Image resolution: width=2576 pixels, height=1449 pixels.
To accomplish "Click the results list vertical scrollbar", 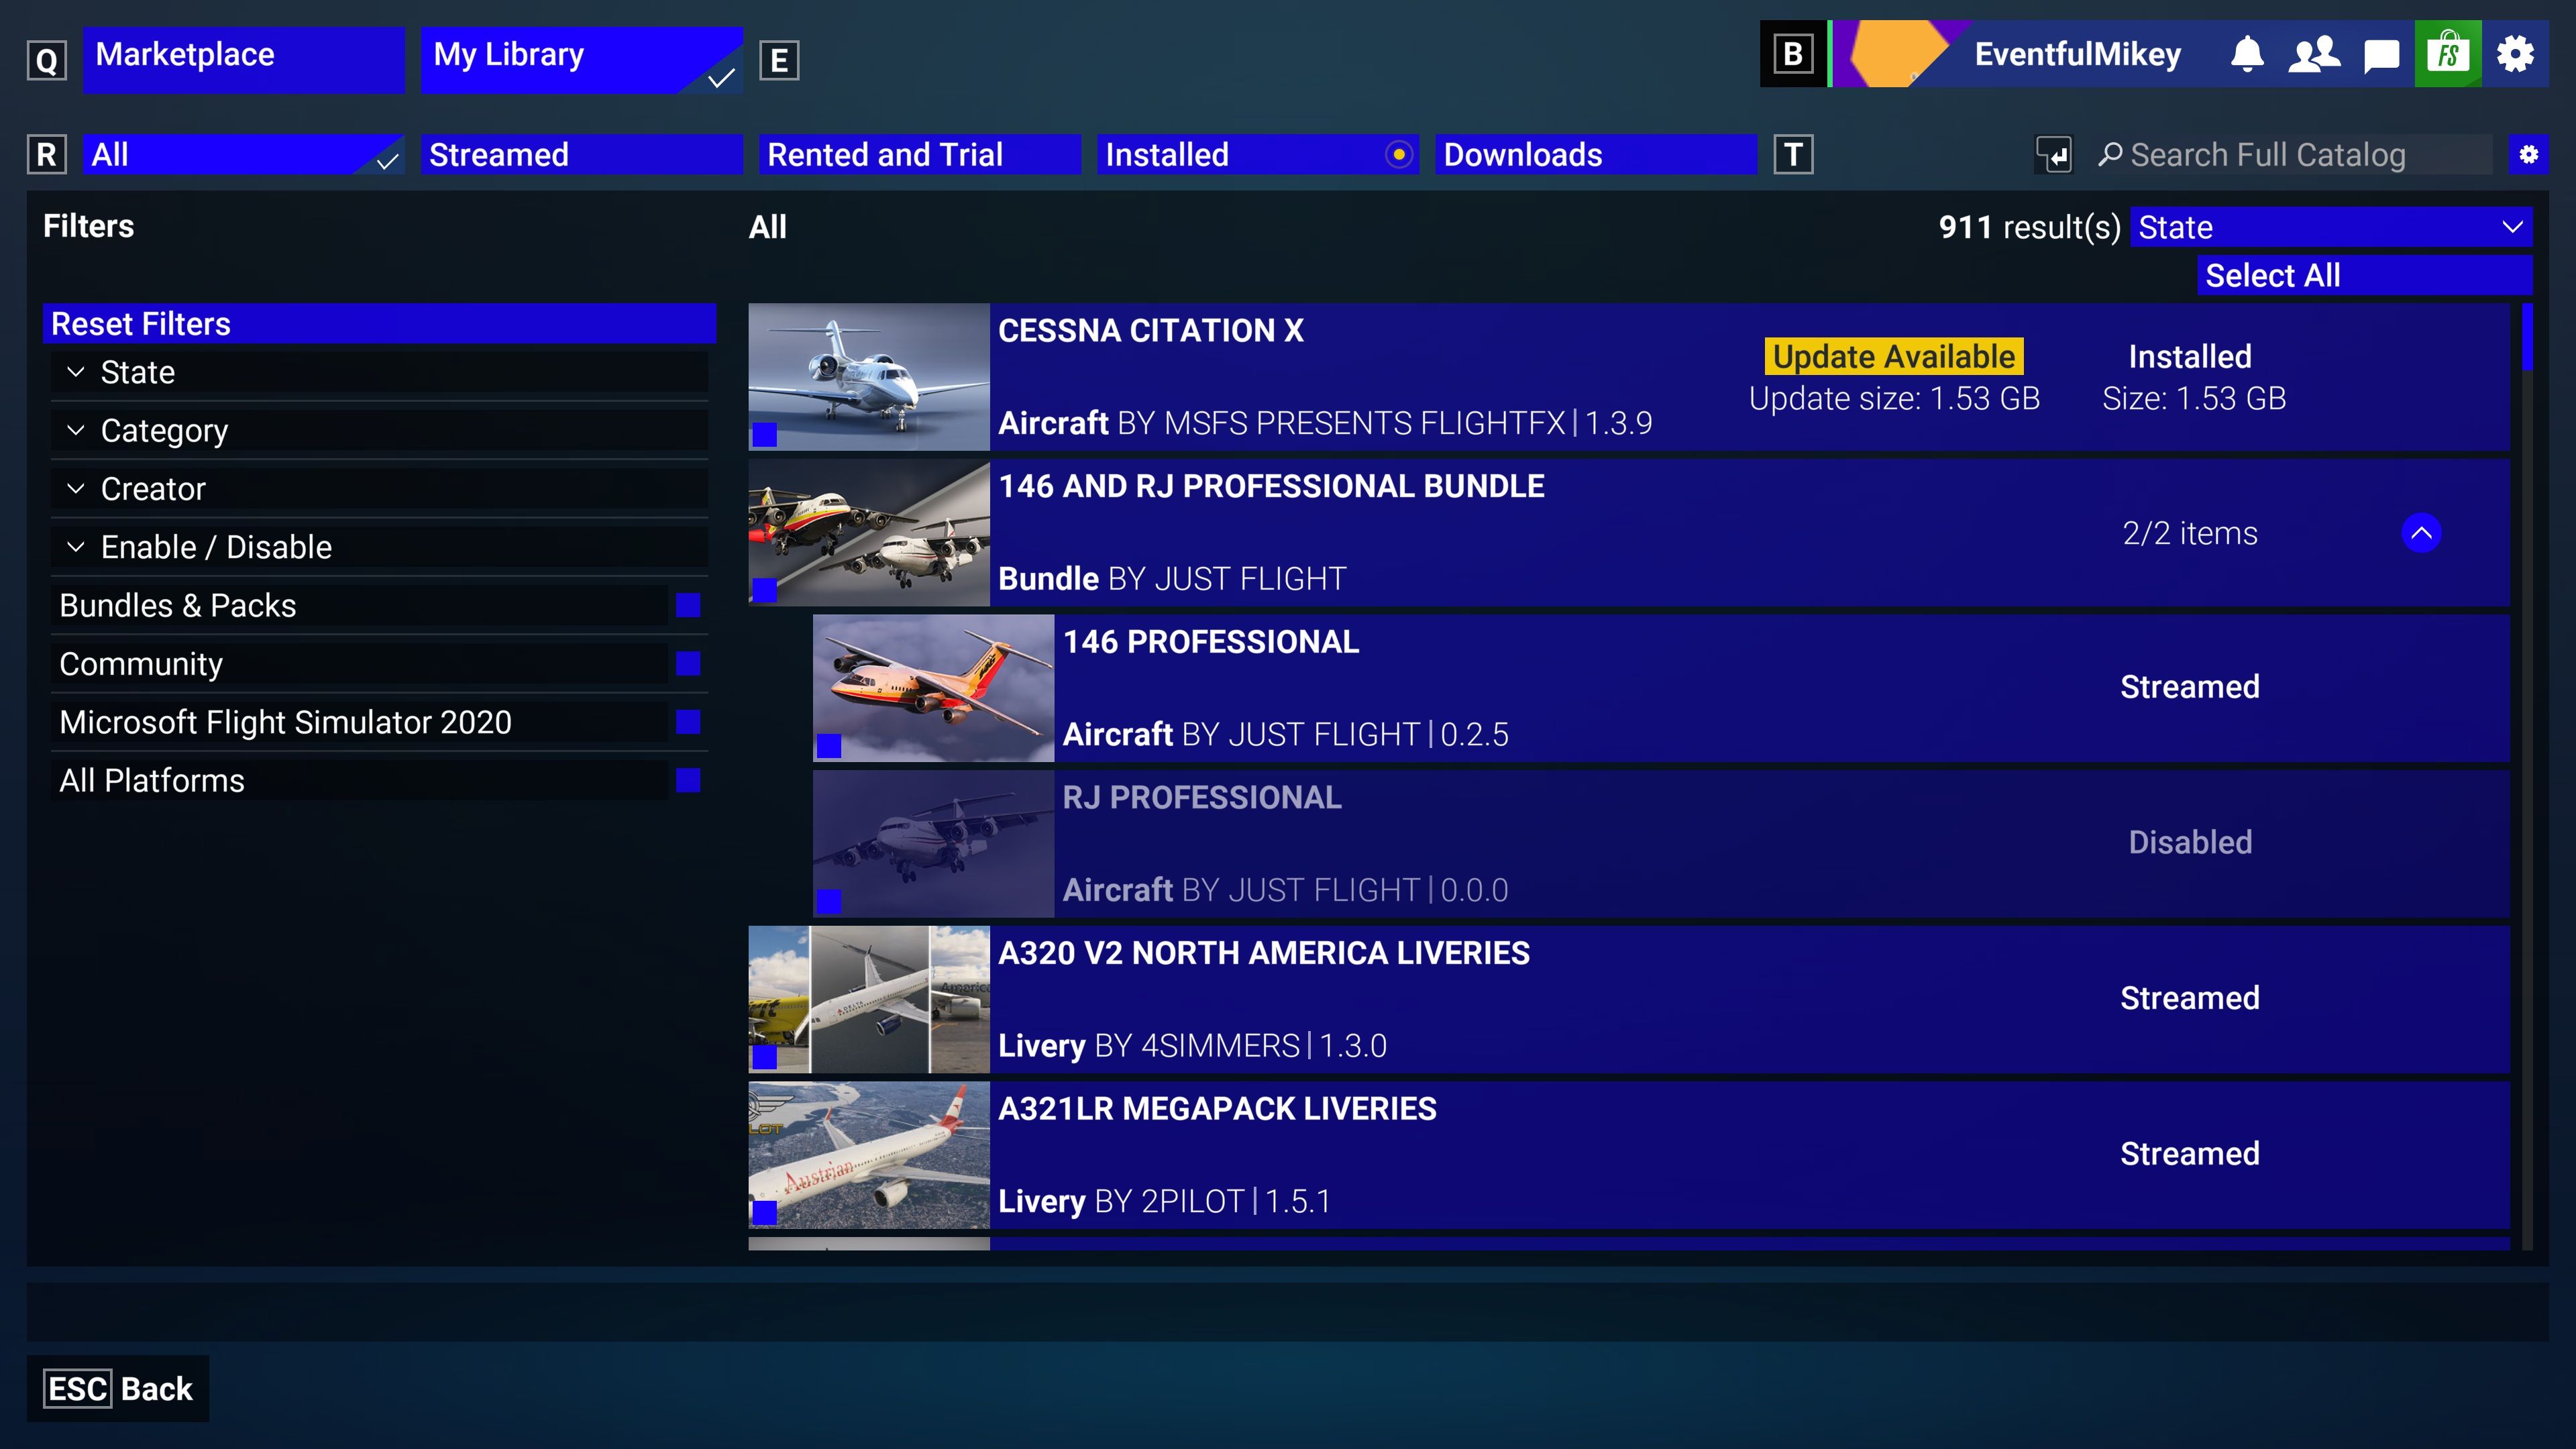I will point(2528,776).
